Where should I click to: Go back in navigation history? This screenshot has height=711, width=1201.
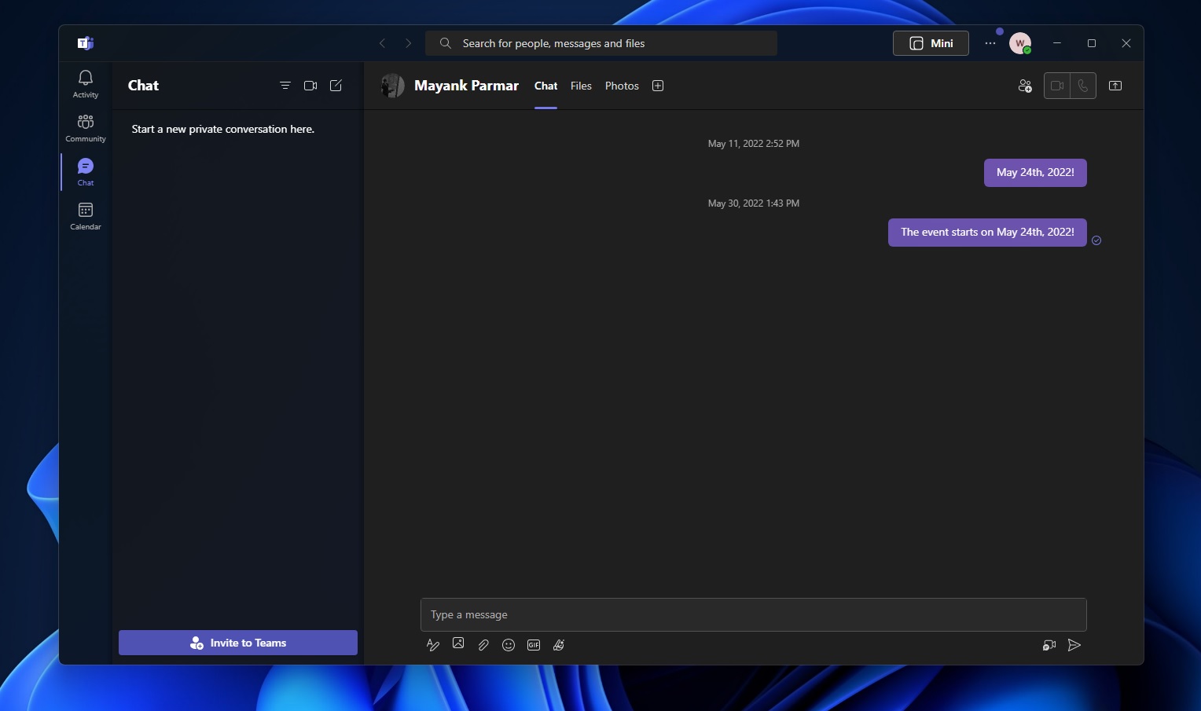pos(383,43)
